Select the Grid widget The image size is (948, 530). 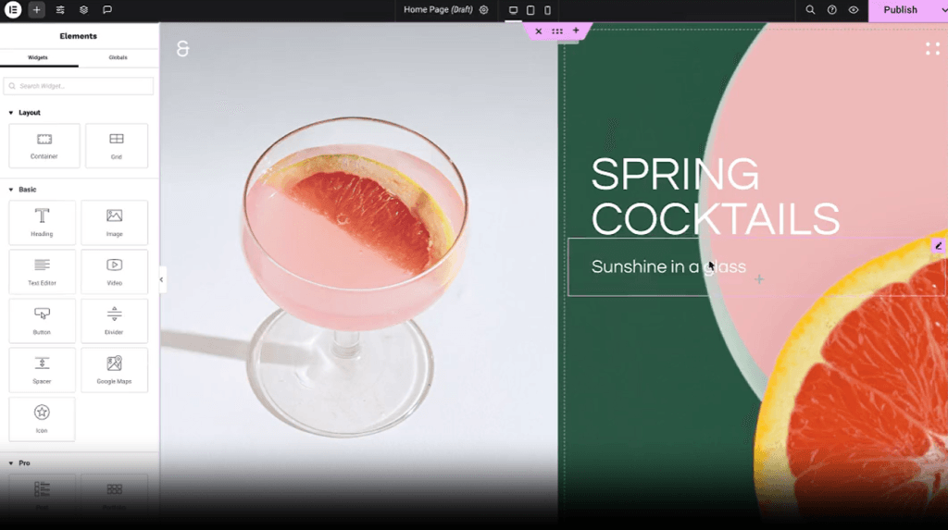[116, 145]
